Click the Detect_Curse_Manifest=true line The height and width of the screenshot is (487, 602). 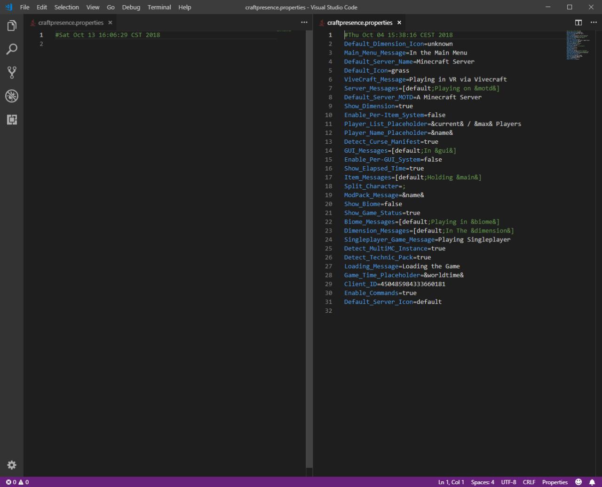[391, 142]
